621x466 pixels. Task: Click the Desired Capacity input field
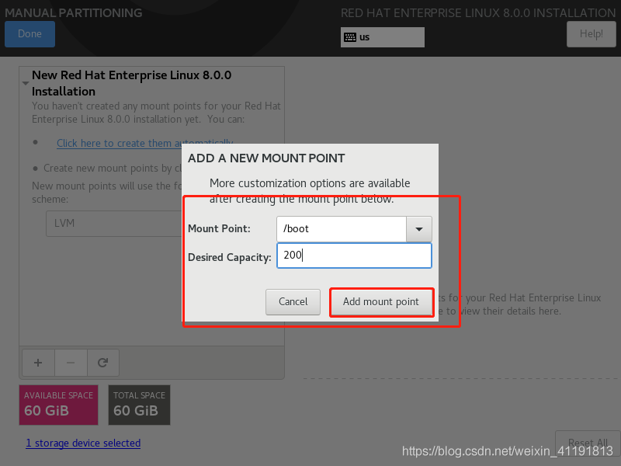(x=354, y=256)
